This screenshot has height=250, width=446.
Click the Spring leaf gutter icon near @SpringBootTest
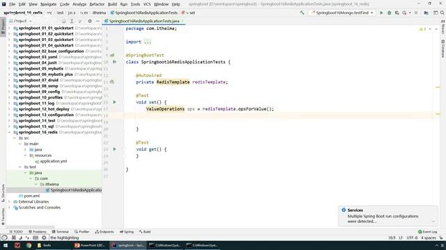[112, 56]
